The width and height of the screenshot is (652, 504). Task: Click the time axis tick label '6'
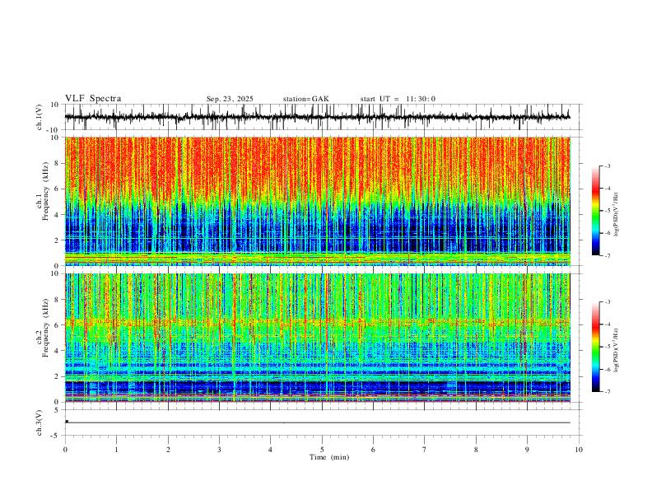pyautogui.click(x=374, y=450)
